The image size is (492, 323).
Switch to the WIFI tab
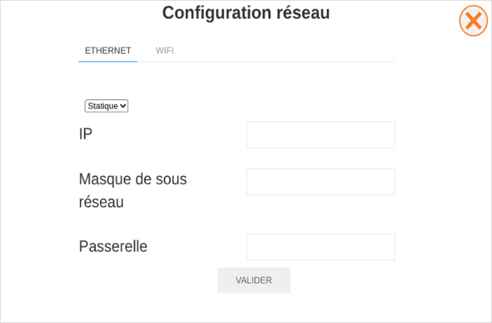(165, 50)
